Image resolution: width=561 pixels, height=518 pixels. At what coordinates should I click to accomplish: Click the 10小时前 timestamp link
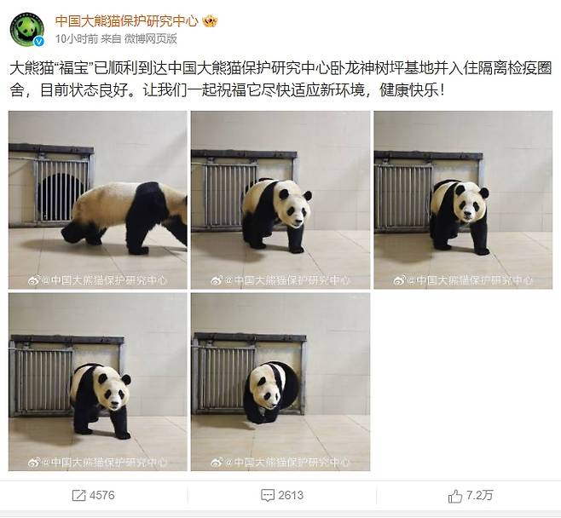pos(77,38)
